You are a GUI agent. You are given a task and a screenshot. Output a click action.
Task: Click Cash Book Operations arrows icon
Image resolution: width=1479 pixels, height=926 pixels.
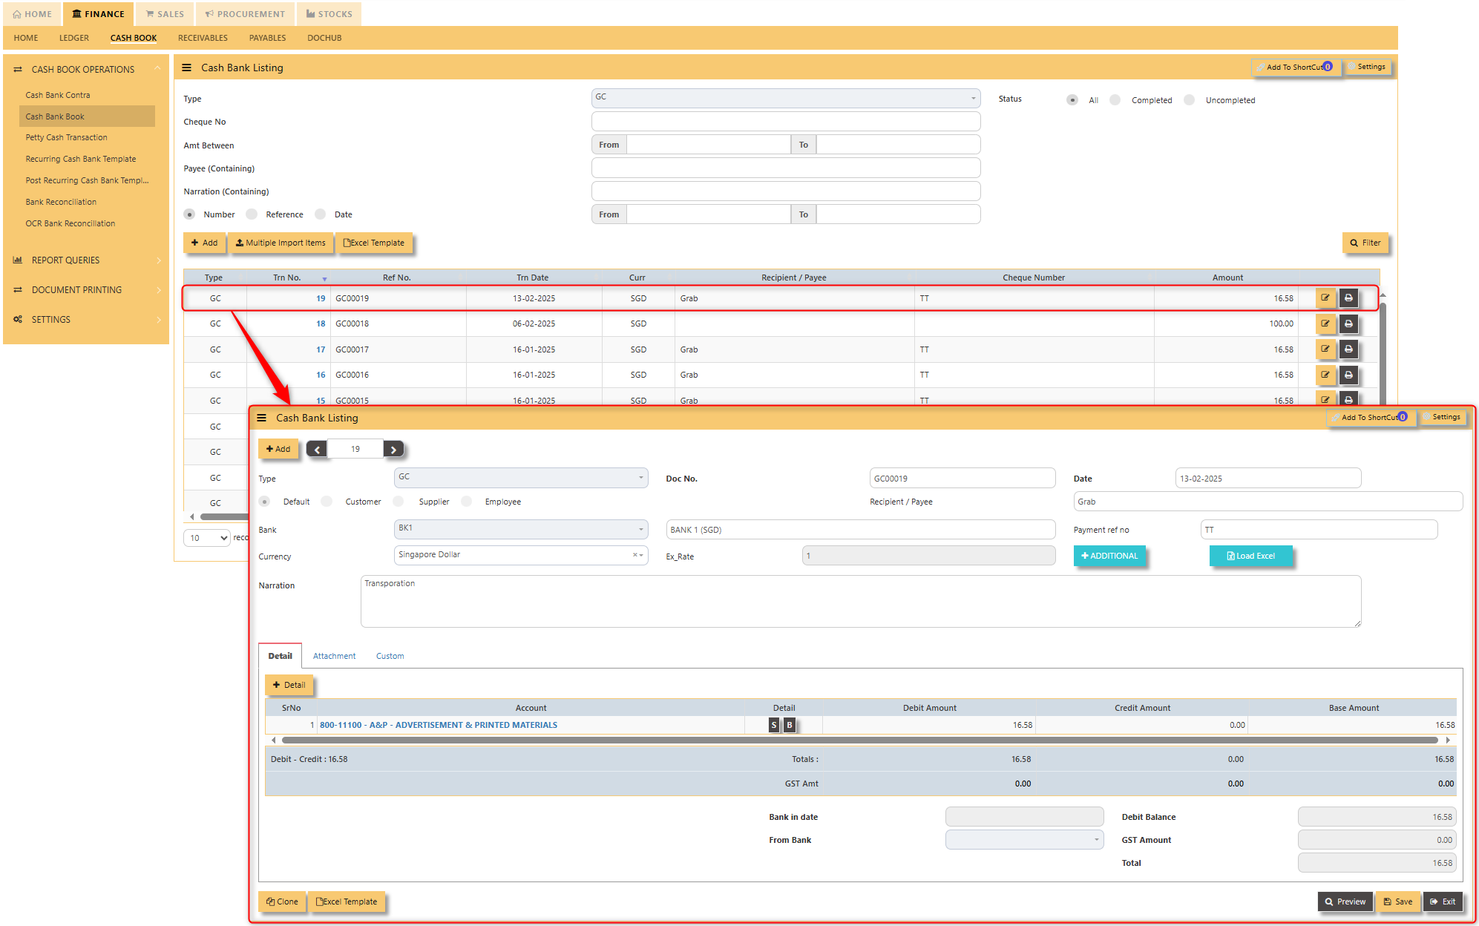(18, 69)
